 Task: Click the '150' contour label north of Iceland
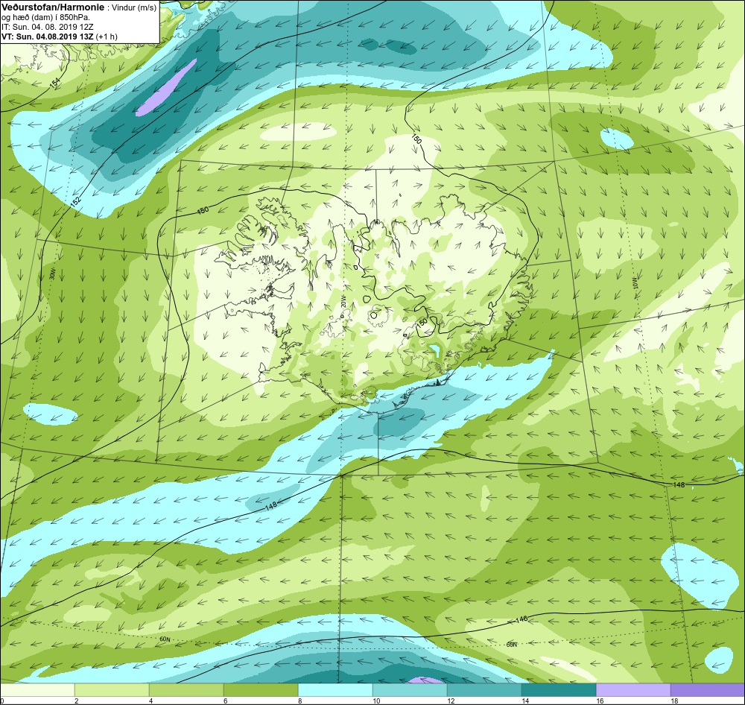[416, 140]
